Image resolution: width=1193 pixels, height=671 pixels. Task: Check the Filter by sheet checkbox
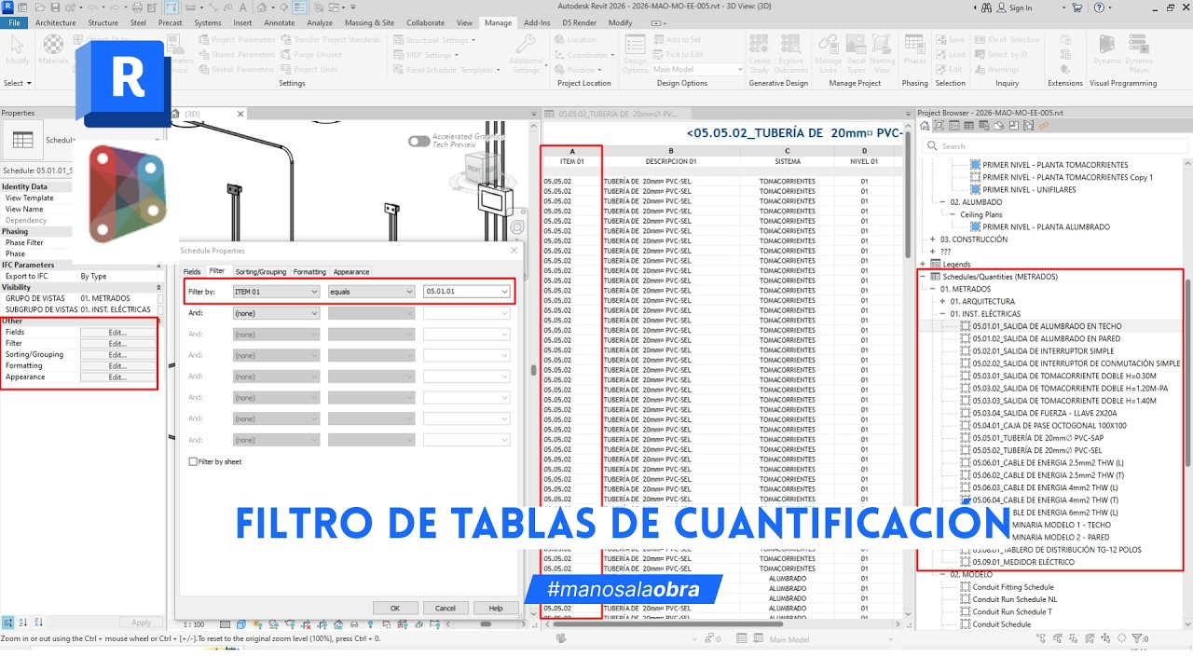tap(193, 461)
